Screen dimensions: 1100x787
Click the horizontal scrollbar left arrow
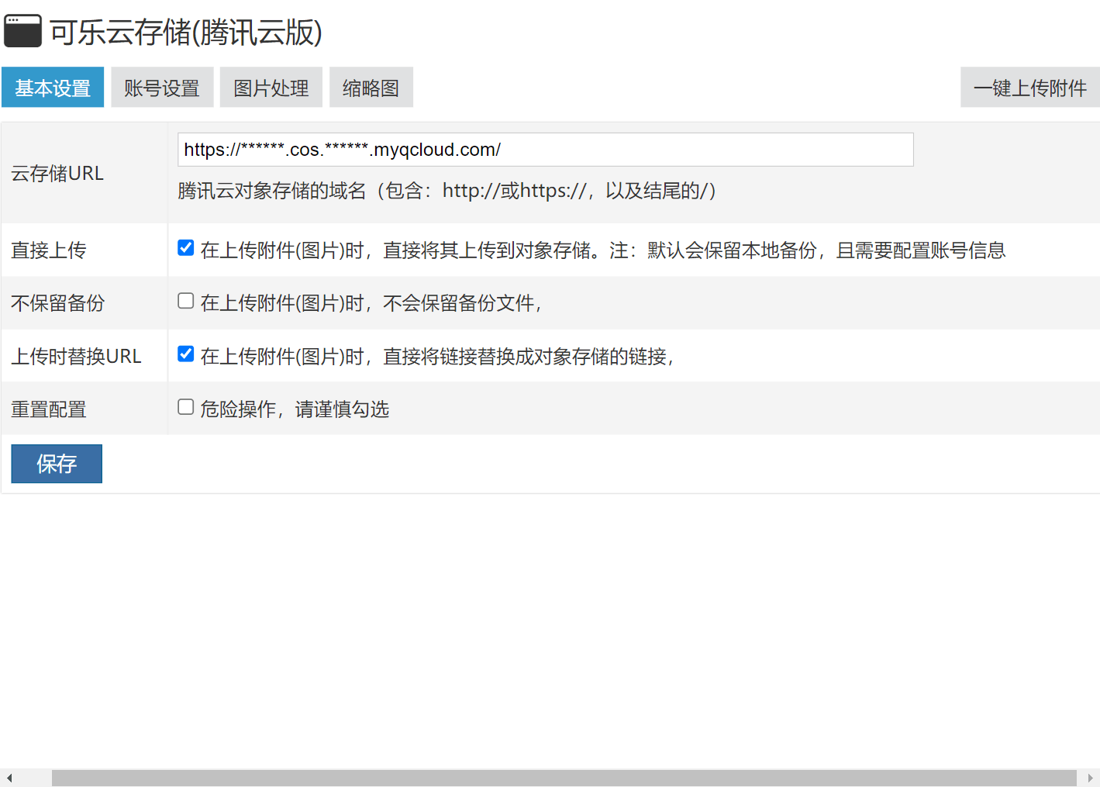9,778
